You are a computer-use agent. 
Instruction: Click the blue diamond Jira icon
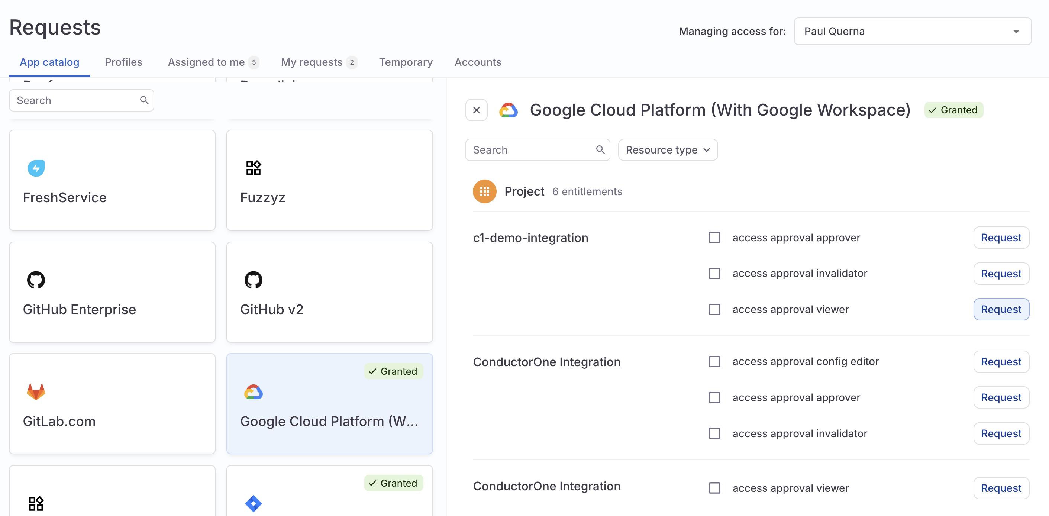point(253,503)
